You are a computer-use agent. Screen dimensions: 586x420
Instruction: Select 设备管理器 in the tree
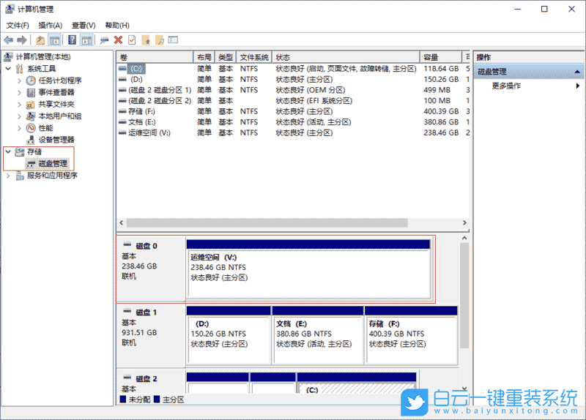56,140
